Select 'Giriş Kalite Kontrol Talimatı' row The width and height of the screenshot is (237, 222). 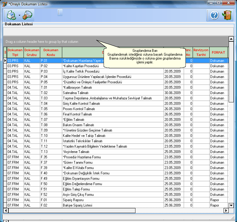(116, 104)
